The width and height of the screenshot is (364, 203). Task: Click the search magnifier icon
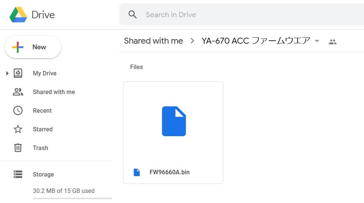point(132,14)
